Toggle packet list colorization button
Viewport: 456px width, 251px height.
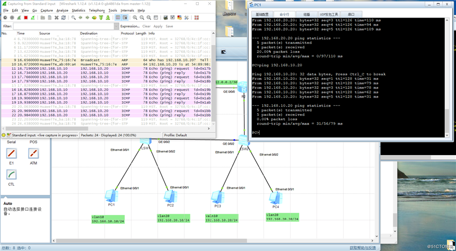pos(118,17)
